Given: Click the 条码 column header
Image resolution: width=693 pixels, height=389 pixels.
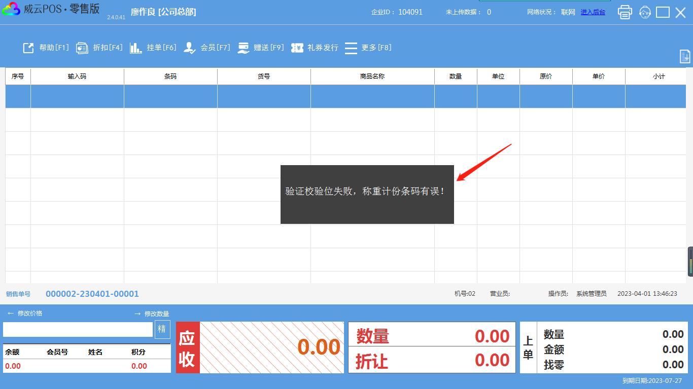Looking at the screenshot, I should (x=170, y=76).
